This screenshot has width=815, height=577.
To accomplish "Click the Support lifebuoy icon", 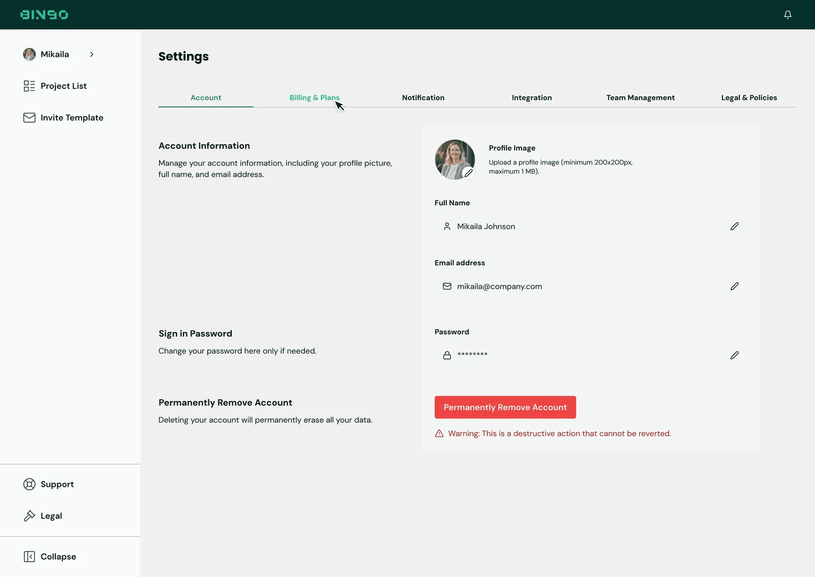I will point(29,484).
